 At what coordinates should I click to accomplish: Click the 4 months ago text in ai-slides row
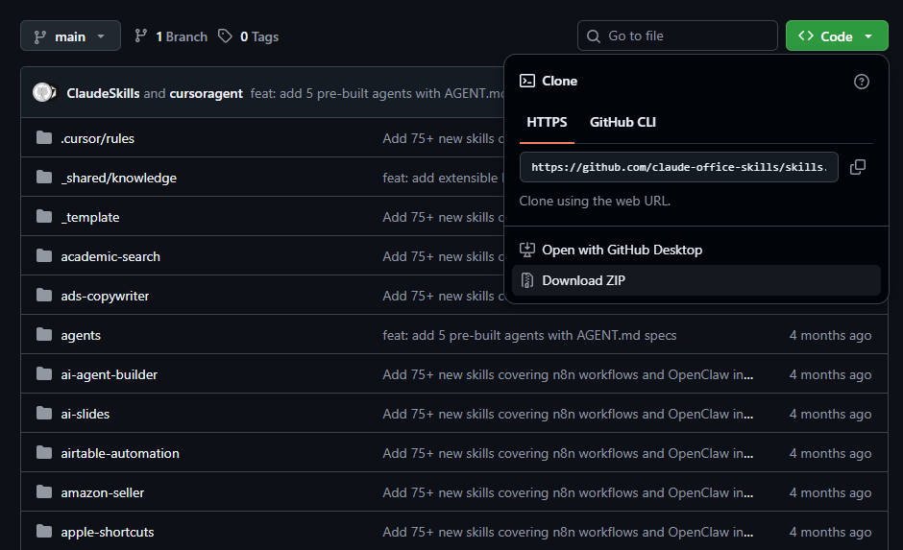(x=830, y=414)
